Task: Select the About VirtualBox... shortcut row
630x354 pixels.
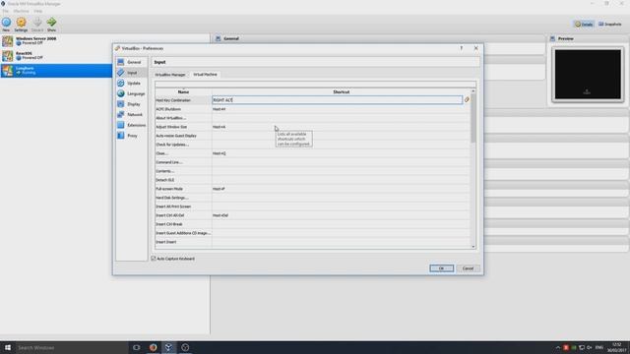Action: [x=312, y=118]
